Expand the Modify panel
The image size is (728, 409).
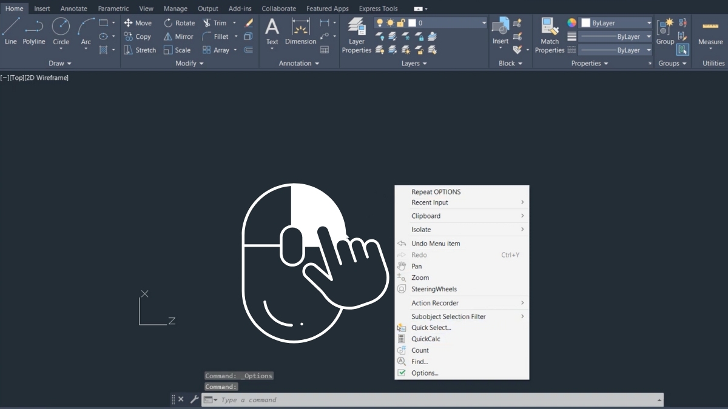pyautogui.click(x=189, y=63)
